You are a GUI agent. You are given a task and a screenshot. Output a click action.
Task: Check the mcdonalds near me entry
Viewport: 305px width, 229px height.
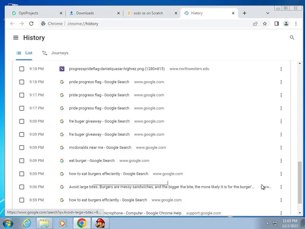pyautogui.click(x=21, y=148)
